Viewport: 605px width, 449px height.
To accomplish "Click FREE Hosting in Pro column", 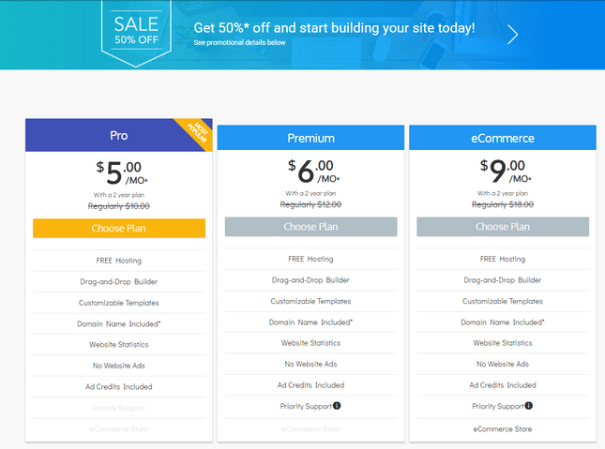I will [x=119, y=261].
